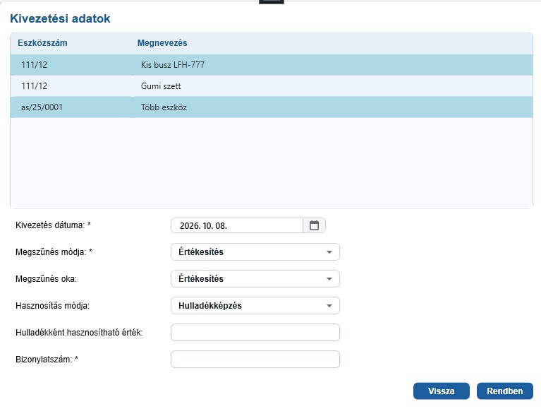541x409 pixels.
Task: Select the Gumi szett row
Action: (272, 86)
